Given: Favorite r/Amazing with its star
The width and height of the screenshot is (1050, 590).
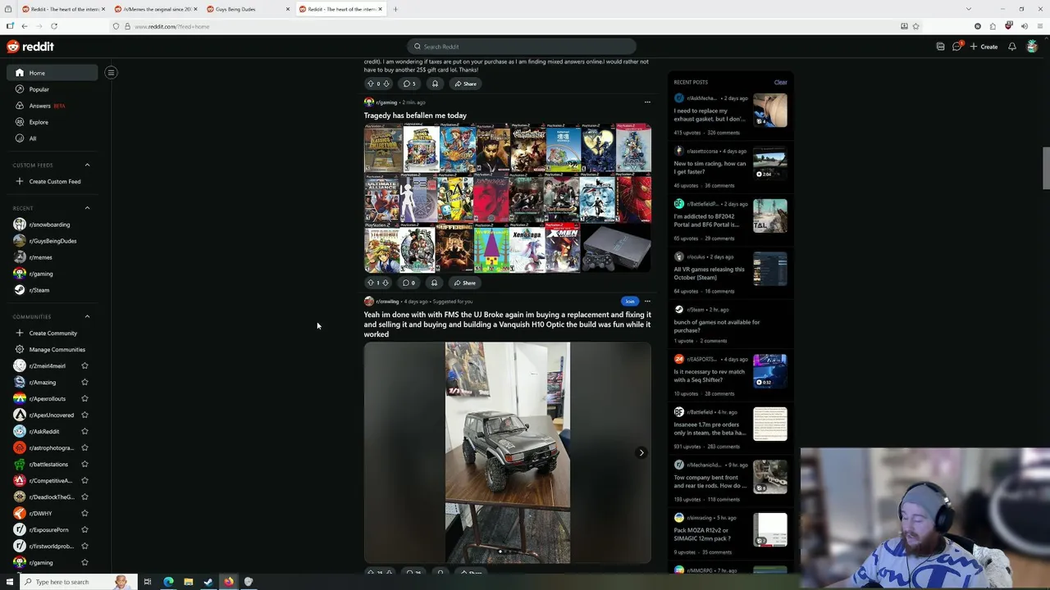Looking at the screenshot, I should [x=84, y=382].
